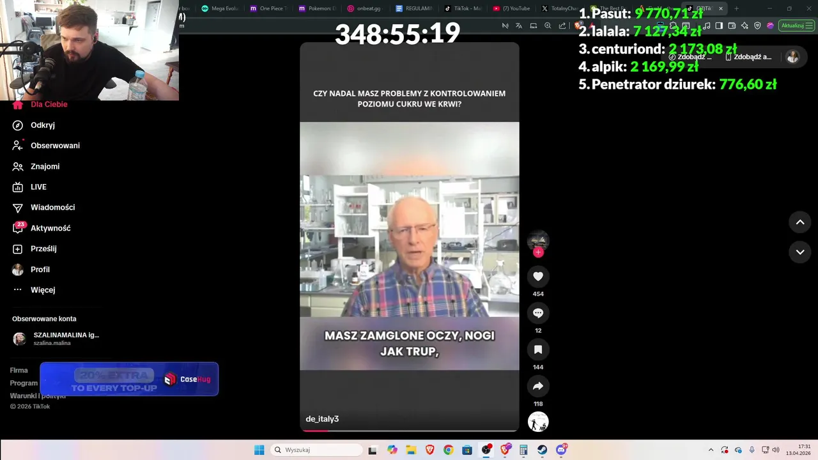
Task: Switch to One Piece browser tab
Action: (268, 8)
